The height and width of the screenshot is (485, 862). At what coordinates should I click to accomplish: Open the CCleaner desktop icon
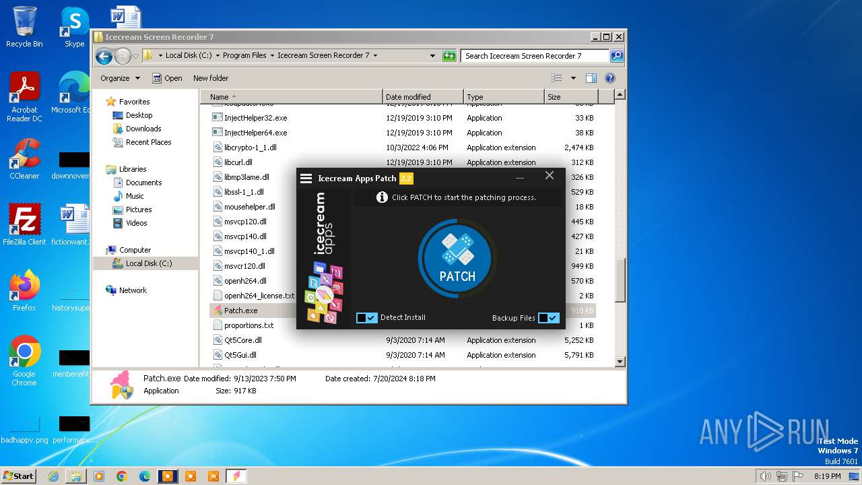(x=24, y=160)
